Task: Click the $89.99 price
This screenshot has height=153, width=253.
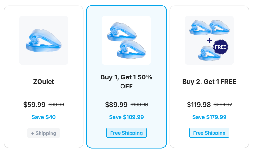Action: coord(116,105)
